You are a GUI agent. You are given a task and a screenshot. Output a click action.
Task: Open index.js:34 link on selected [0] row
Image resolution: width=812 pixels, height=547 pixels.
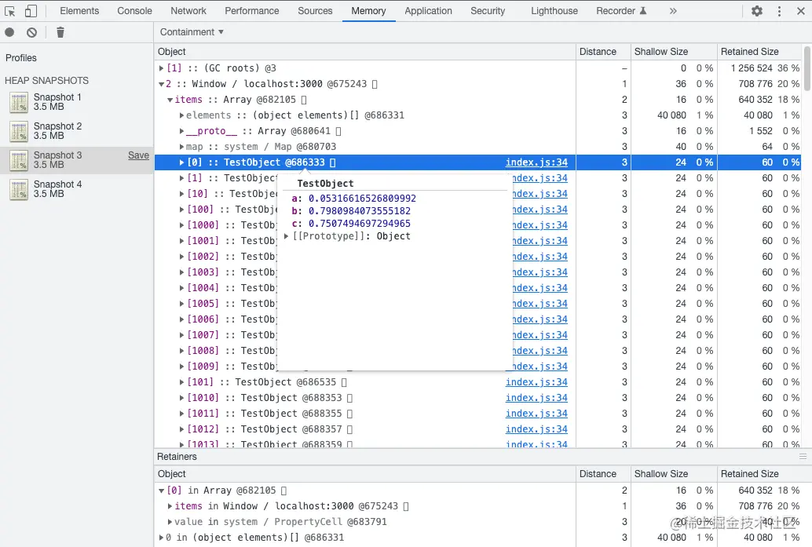(536, 162)
